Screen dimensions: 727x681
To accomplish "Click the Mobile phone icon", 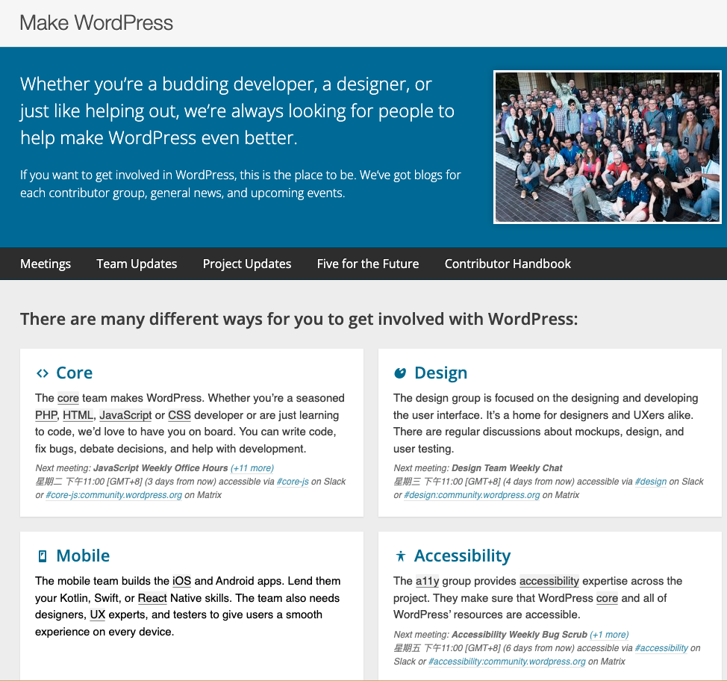I will [43, 556].
